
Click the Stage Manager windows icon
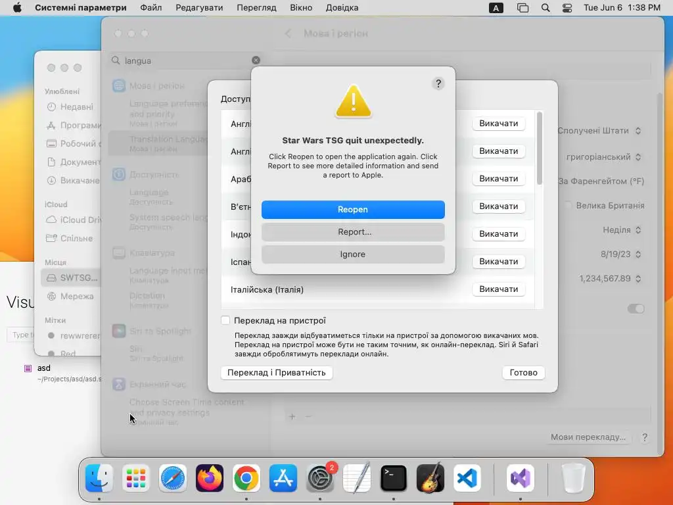[x=522, y=8]
